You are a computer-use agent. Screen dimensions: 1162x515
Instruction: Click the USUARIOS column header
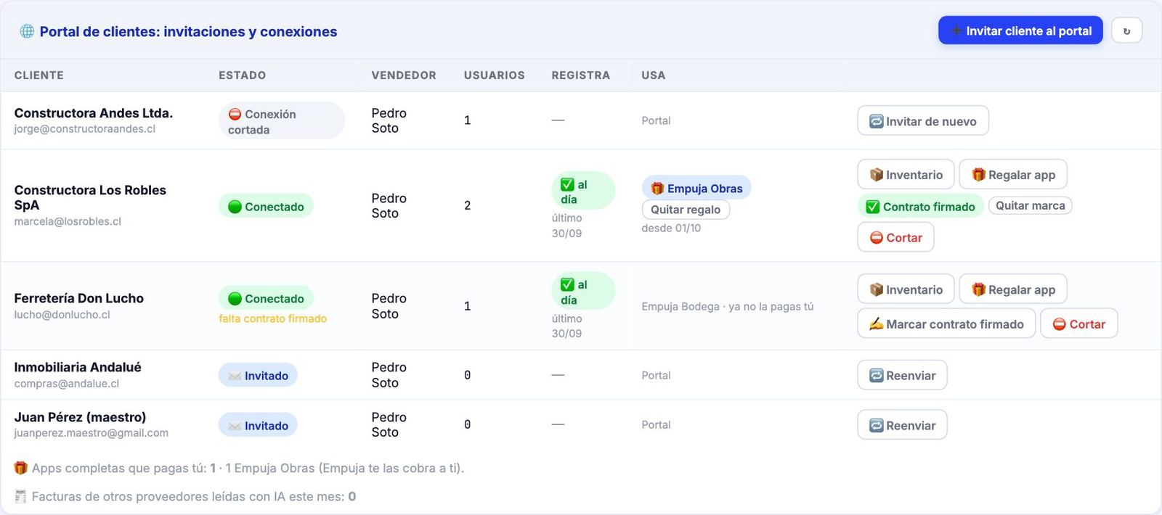click(x=494, y=75)
